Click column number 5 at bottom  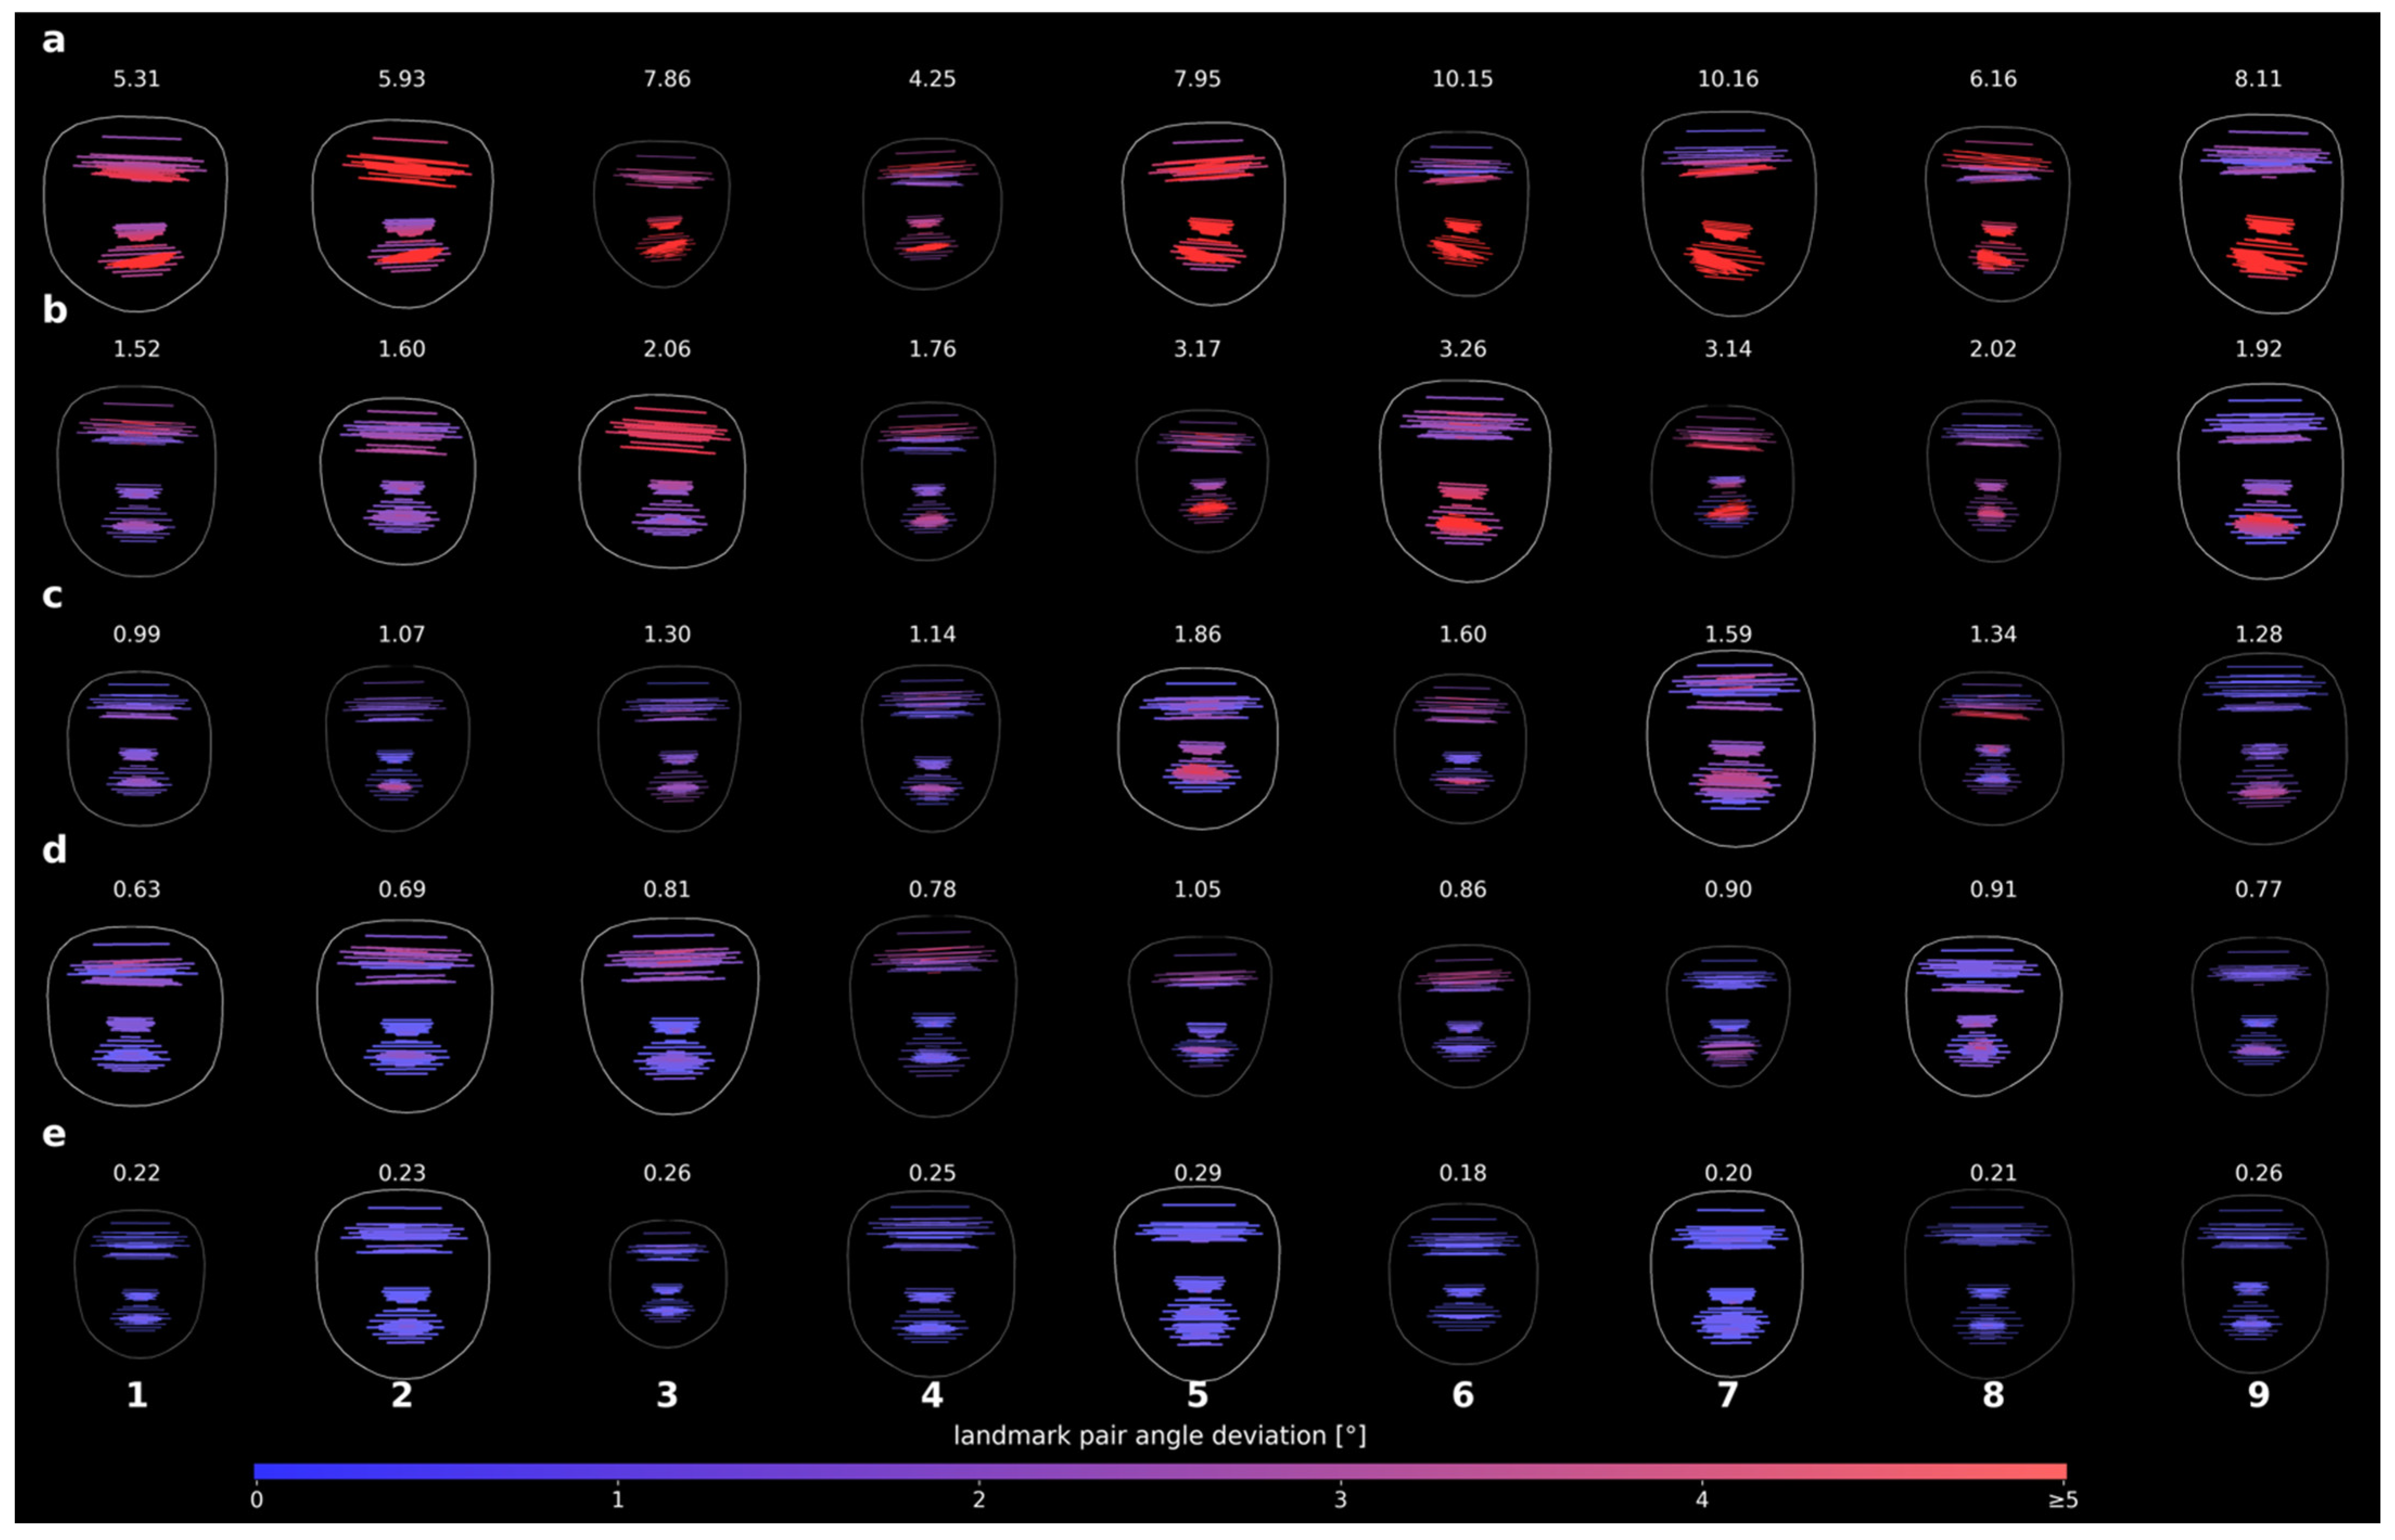click(x=1198, y=1394)
